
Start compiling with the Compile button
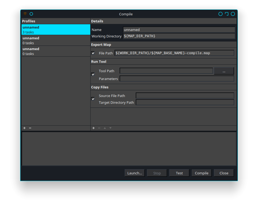coord(201,173)
